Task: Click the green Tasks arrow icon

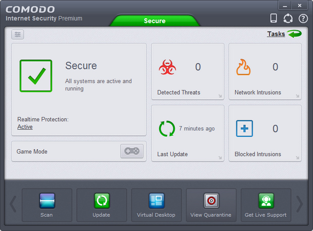Action: pos(295,34)
